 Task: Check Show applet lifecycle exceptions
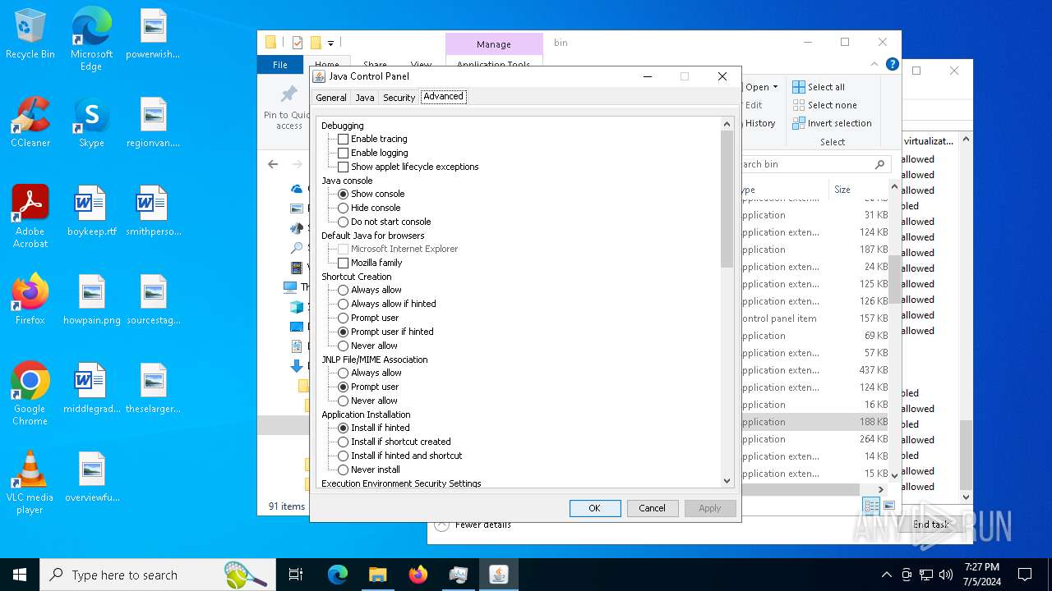point(344,167)
